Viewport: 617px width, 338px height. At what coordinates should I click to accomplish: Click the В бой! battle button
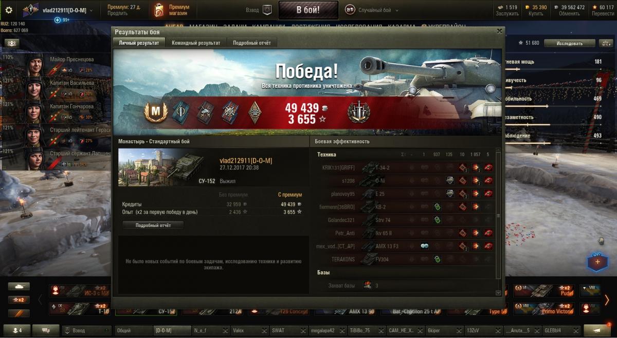308,10
